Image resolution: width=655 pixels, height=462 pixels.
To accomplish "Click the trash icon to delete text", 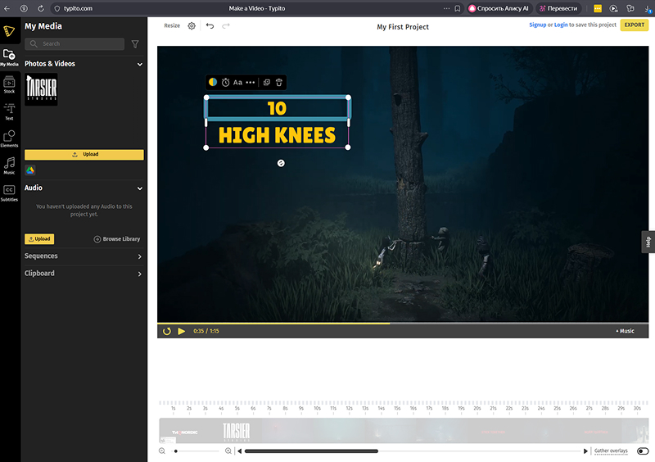I will click(279, 83).
